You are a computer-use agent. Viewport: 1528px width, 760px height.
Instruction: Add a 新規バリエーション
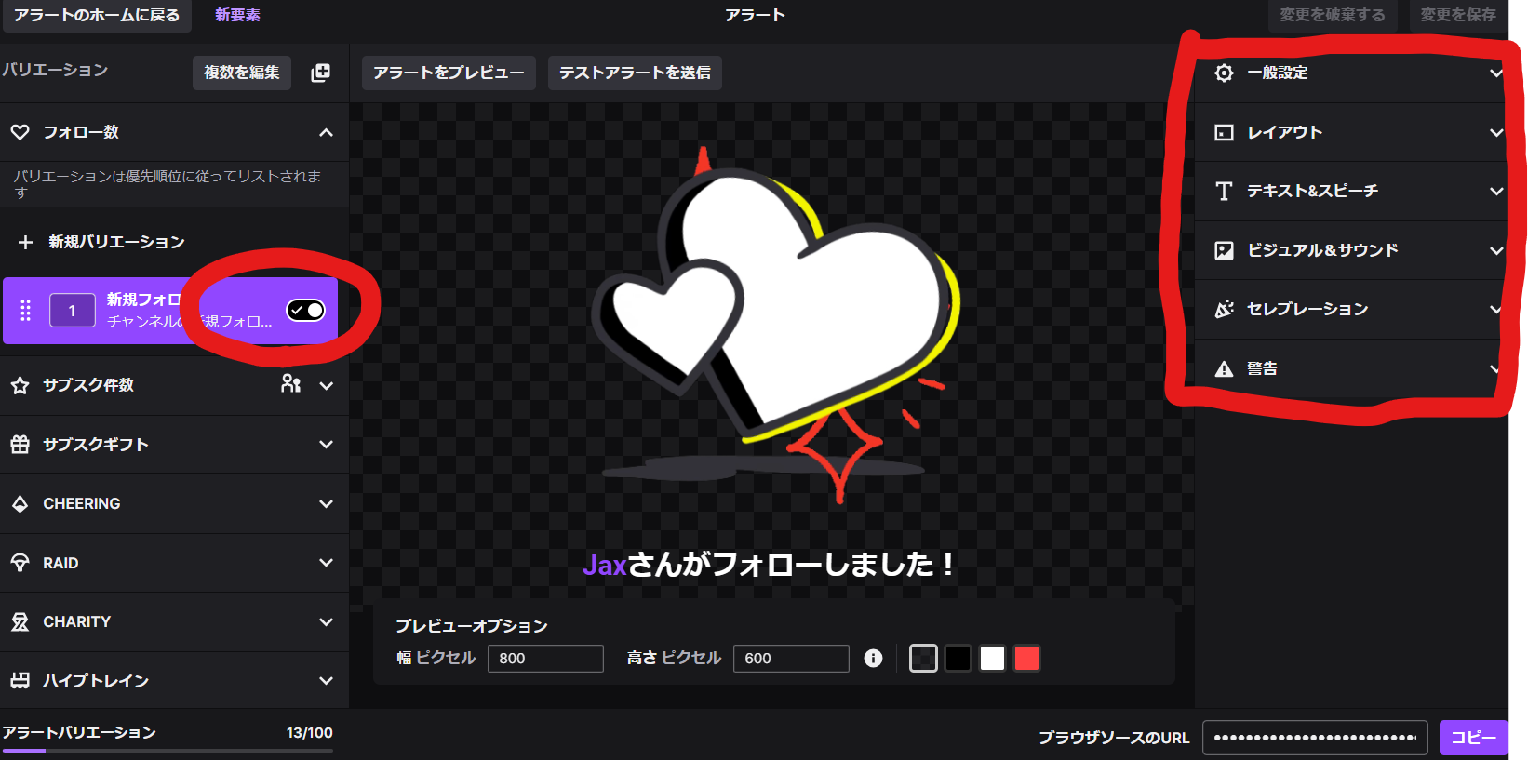116,242
